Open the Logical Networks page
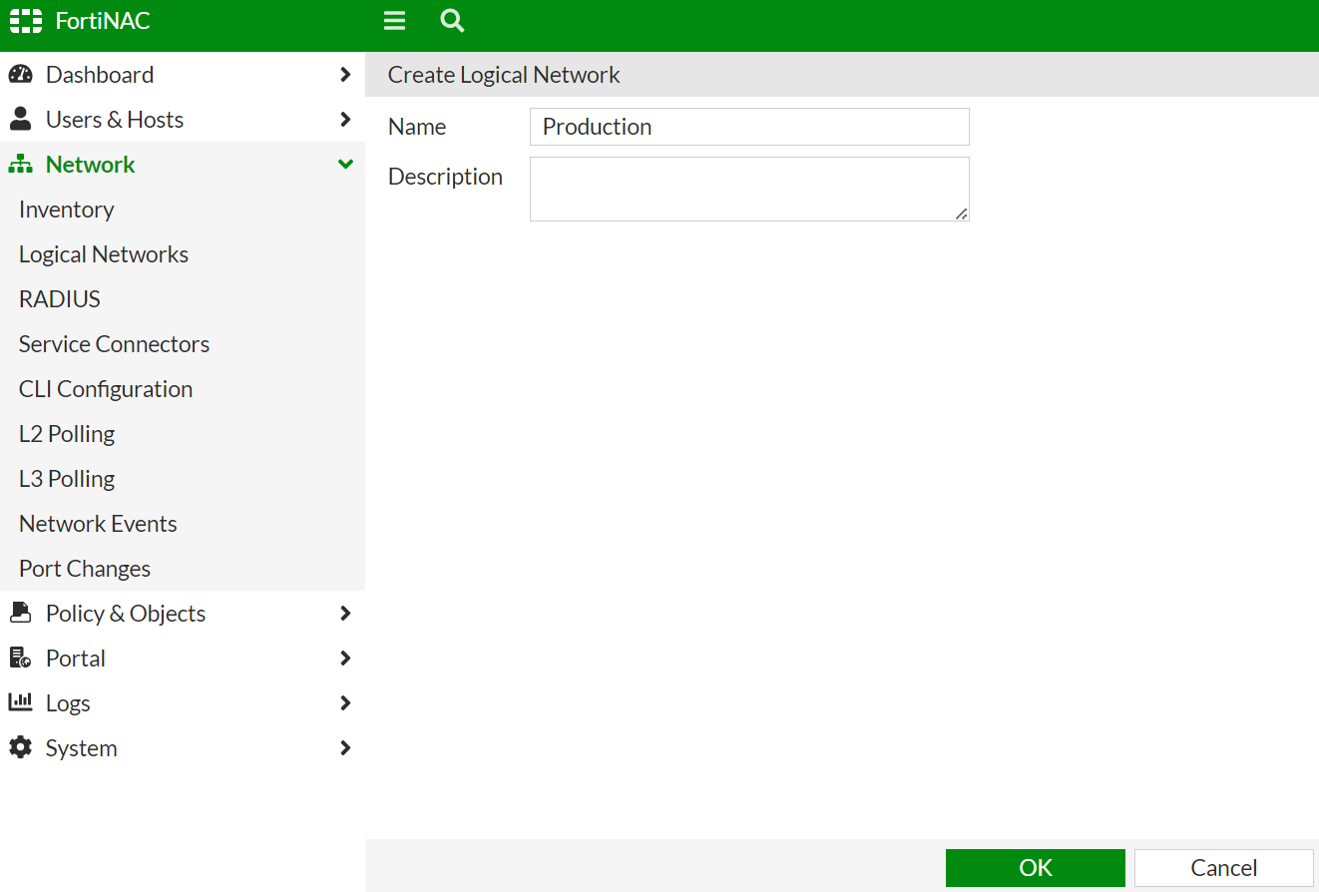This screenshot has width=1319, height=892. pyautogui.click(x=103, y=253)
